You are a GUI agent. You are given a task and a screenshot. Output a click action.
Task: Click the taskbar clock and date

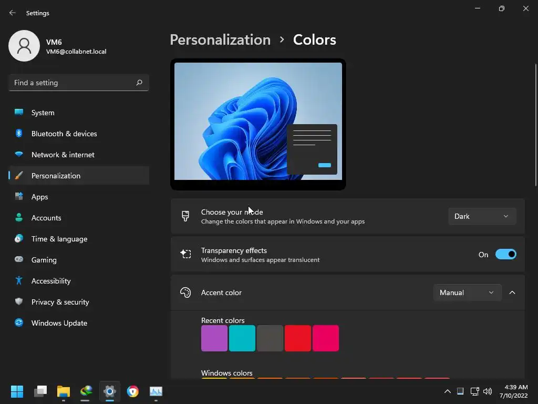click(513, 391)
